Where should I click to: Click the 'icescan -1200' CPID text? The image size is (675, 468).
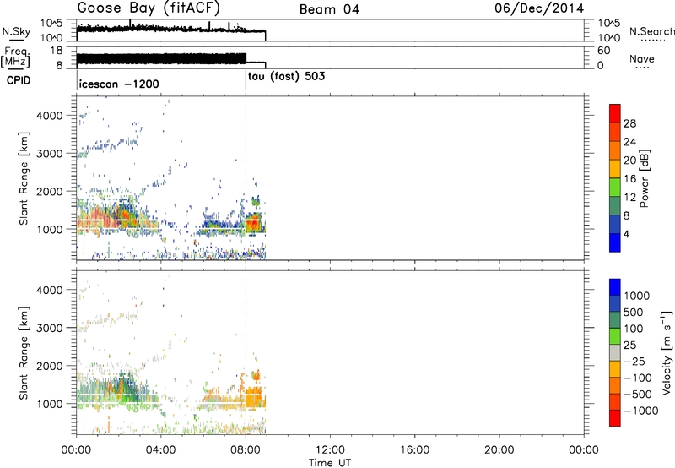coord(119,84)
